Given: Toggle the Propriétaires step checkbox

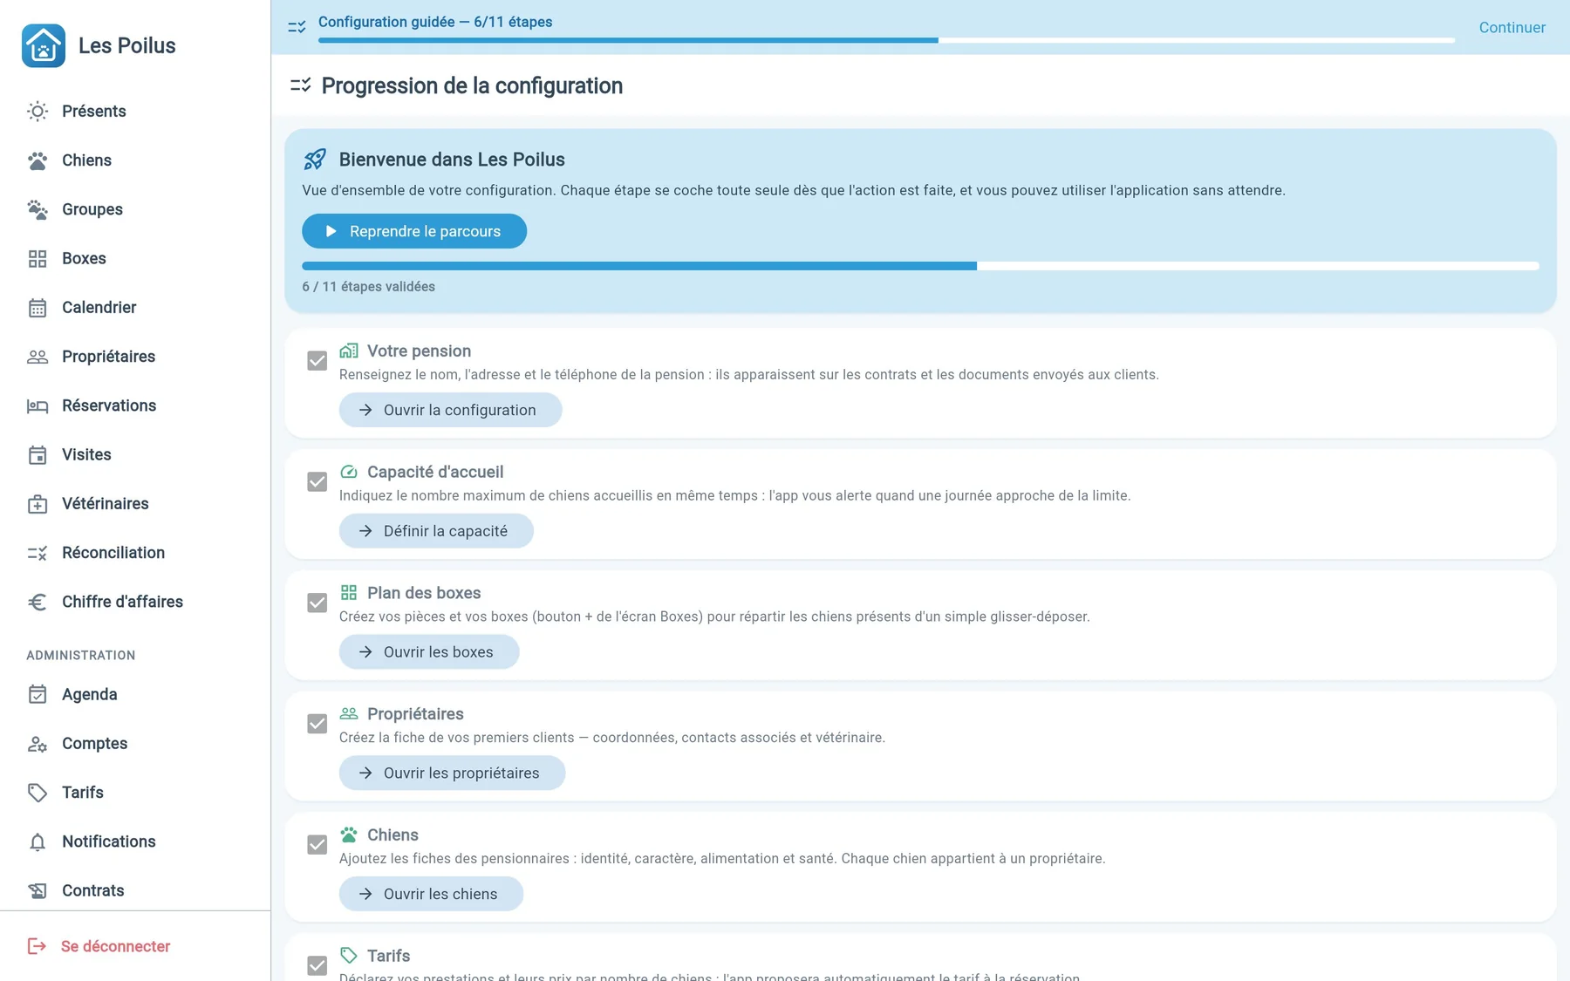Looking at the screenshot, I should [317, 724].
